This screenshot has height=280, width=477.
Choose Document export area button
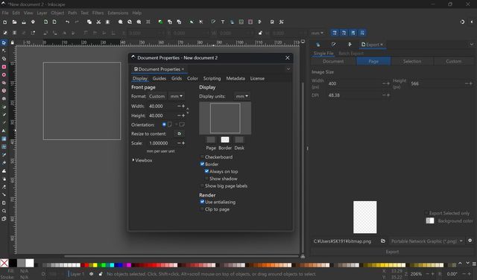(x=333, y=61)
